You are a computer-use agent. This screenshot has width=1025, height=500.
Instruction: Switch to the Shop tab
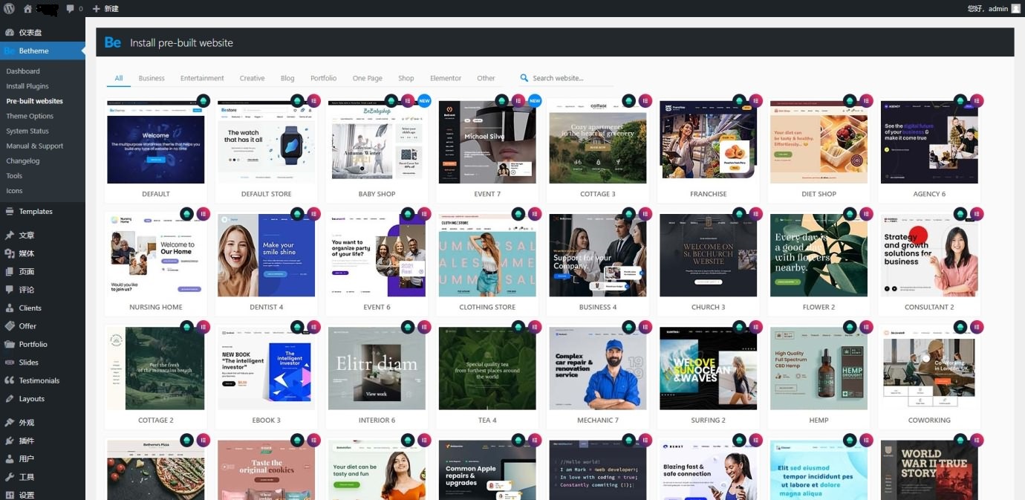pyautogui.click(x=406, y=78)
